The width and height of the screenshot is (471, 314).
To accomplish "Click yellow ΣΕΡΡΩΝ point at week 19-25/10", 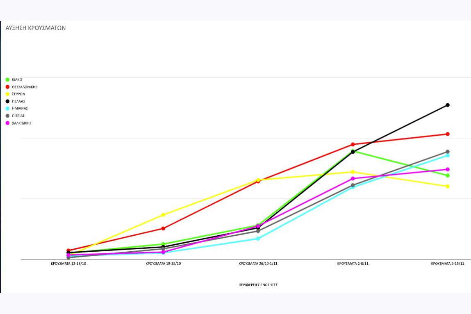I will [163, 215].
